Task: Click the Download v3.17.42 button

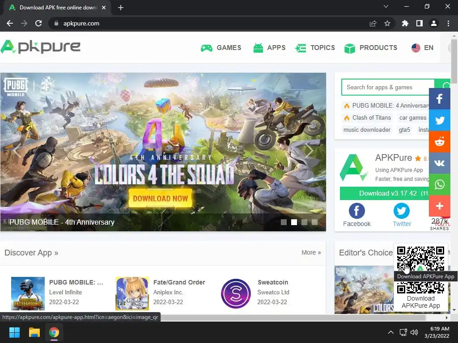Action: [384, 193]
